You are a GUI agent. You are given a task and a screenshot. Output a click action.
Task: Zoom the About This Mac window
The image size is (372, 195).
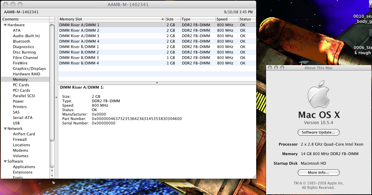coord(282,68)
